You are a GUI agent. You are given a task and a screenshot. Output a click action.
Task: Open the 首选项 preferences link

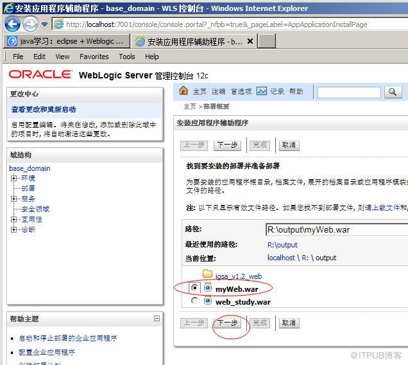click(241, 91)
